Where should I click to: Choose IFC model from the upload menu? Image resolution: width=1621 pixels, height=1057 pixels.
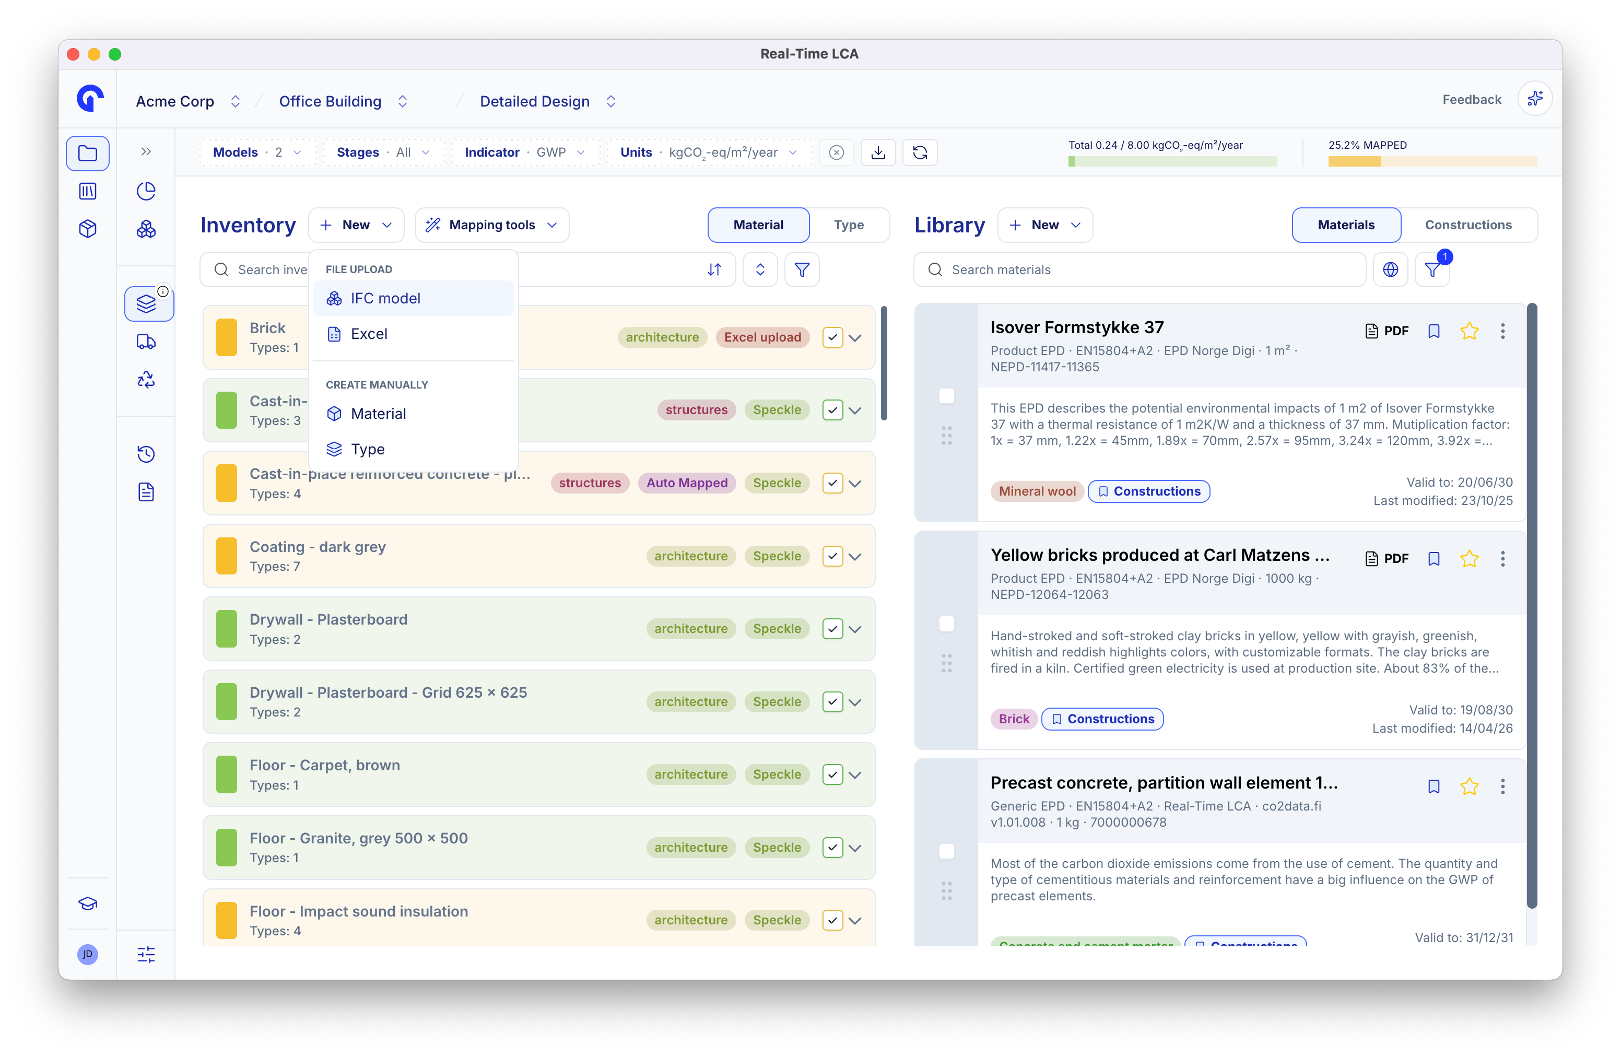coord(414,298)
